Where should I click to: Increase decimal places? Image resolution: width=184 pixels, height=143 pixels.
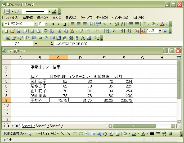click(117, 24)
